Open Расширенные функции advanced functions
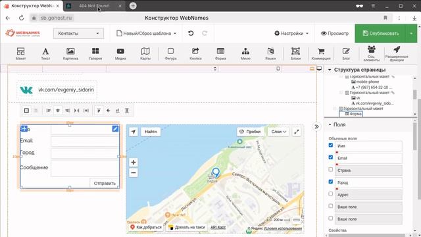Image resolution: width=421 pixels, height=237 pixels. [x=397, y=54]
